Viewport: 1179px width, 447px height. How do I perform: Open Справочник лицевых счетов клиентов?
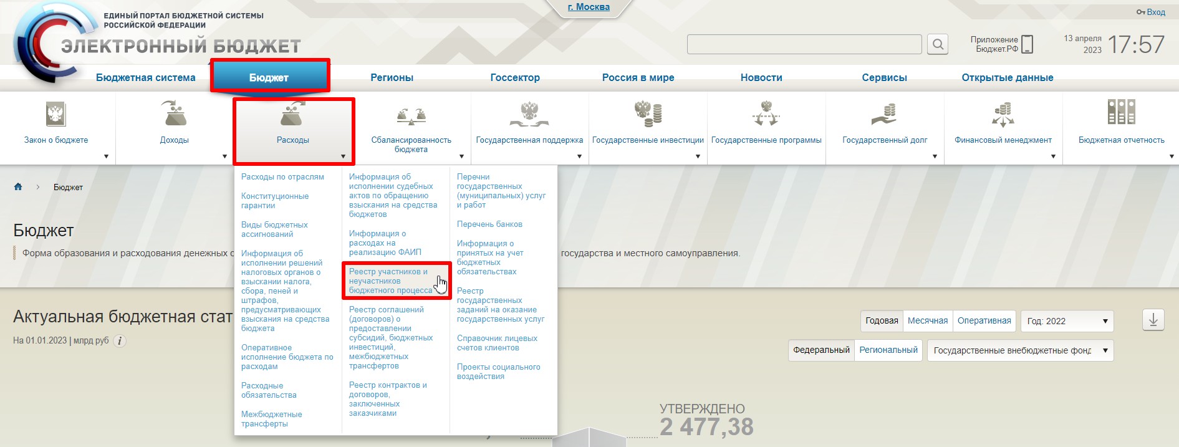[x=497, y=343]
